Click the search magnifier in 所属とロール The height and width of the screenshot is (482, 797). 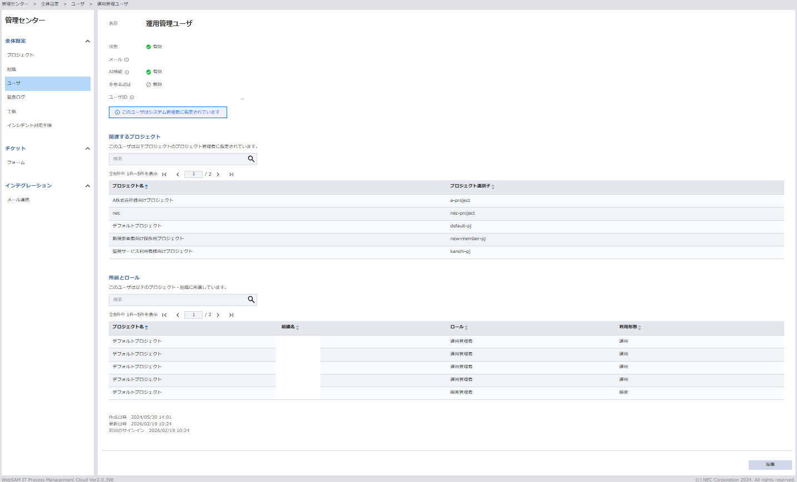(251, 300)
